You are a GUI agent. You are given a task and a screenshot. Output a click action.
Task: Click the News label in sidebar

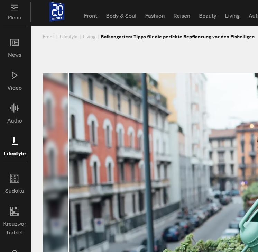pyautogui.click(x=15, y=55)
